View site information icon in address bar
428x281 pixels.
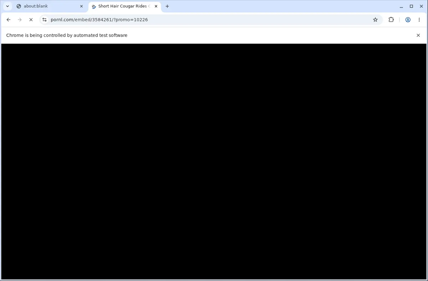point(44,20)
